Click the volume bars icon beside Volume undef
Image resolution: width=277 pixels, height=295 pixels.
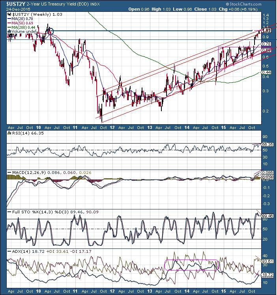click(9, 32)
